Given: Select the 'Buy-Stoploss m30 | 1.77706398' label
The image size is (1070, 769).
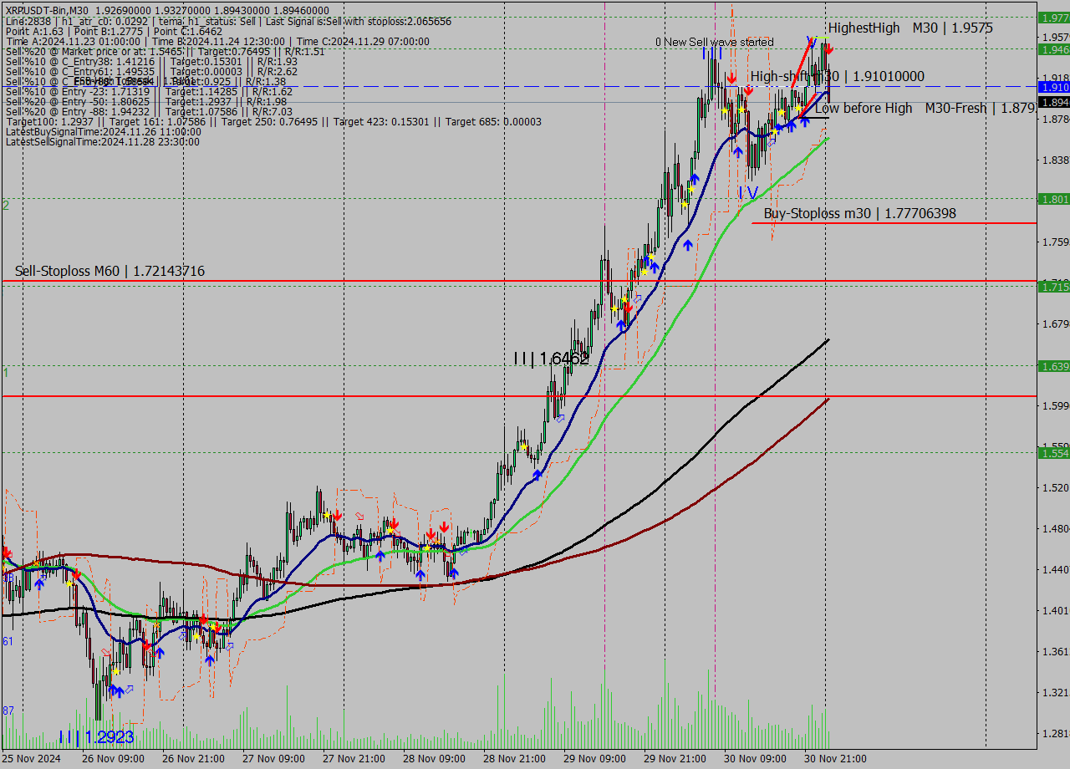Looking at the screenshot, I should [x=859, y=214].
